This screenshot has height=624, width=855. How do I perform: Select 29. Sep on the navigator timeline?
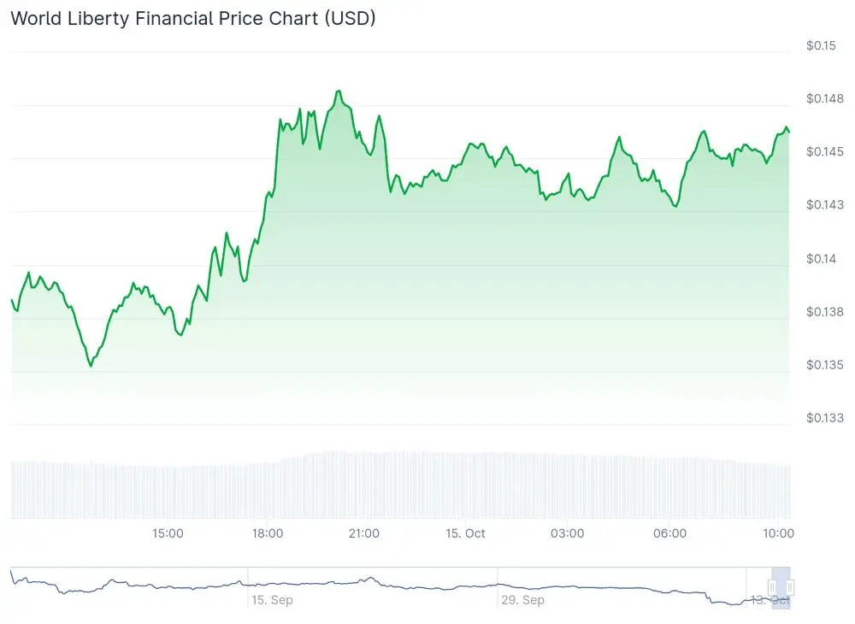click(x=522, y=600)
